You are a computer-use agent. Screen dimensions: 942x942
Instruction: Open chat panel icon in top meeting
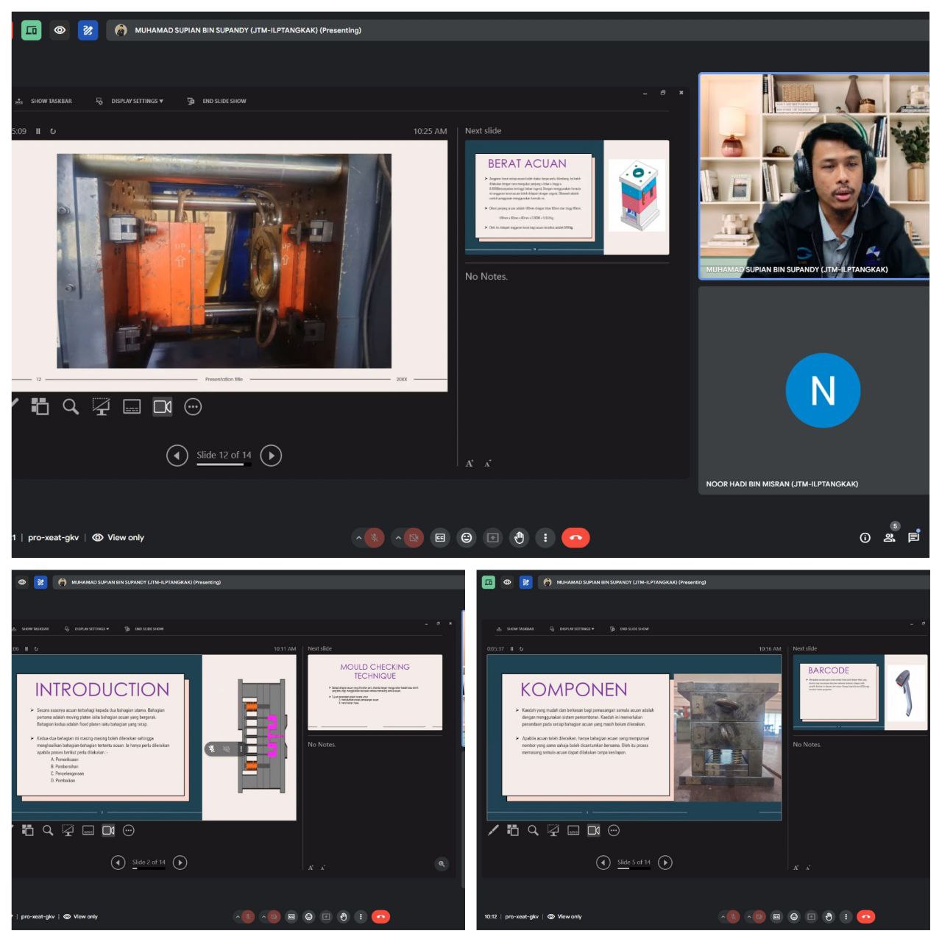(913, 537)
